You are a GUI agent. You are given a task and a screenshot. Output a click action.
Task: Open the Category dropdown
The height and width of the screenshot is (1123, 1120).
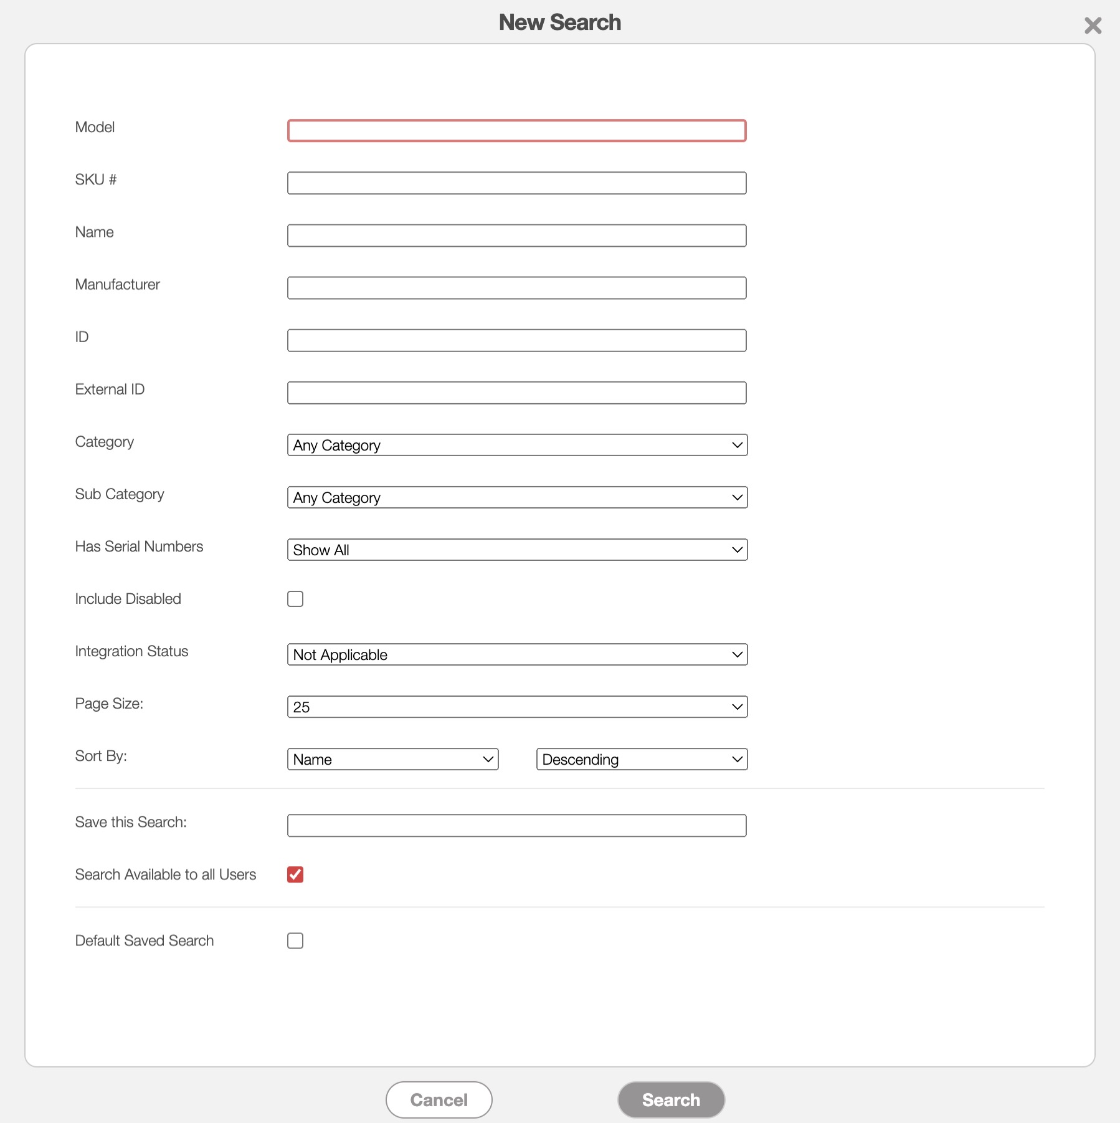[517, 445]
